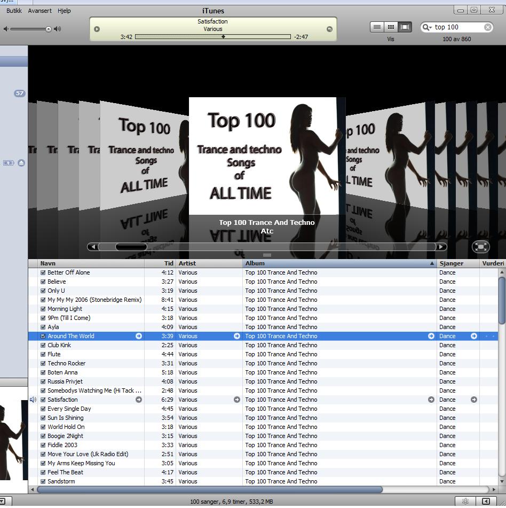Viewport: 506px width, 508px height.
Task: Uncheck the Sandstorm checkbox
Action: coord(43,481)
